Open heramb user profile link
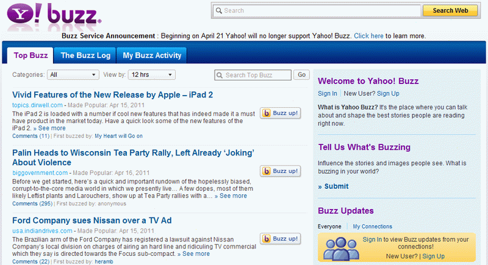This screenshot has width=488, height=265. pyautogui.click(x=104, y=261)
